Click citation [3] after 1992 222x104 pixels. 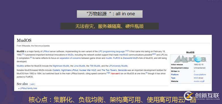[23, 54]
